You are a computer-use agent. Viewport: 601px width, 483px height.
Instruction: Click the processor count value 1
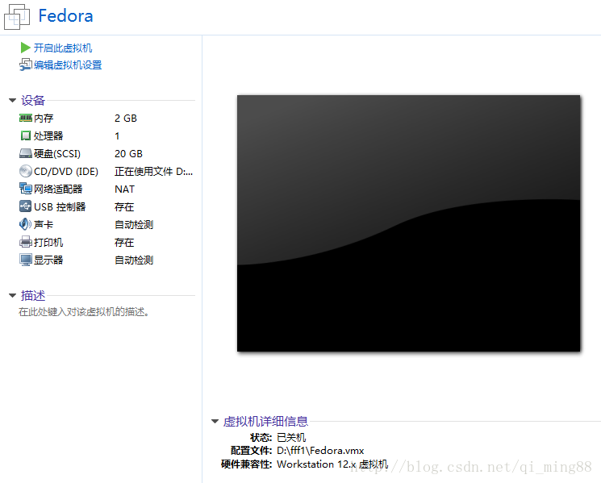(117, 136)
